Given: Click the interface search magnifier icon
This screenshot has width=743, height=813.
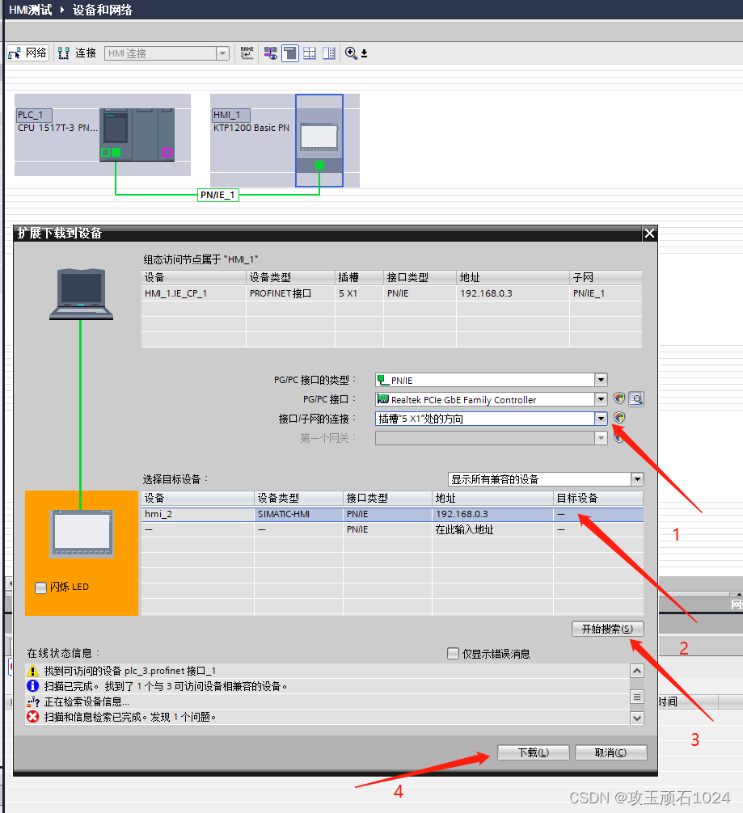Looking at the screenshot, I should [x=636, y=398].
